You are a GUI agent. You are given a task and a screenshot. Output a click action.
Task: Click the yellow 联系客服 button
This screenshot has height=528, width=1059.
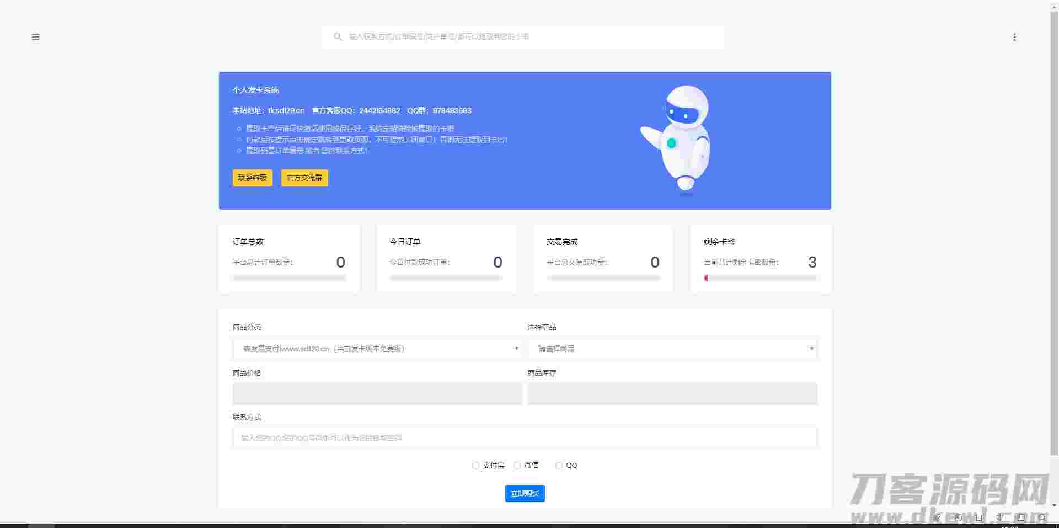(x=252, y=178)
